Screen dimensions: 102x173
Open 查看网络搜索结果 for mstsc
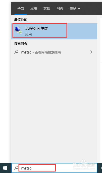(48, 52)
